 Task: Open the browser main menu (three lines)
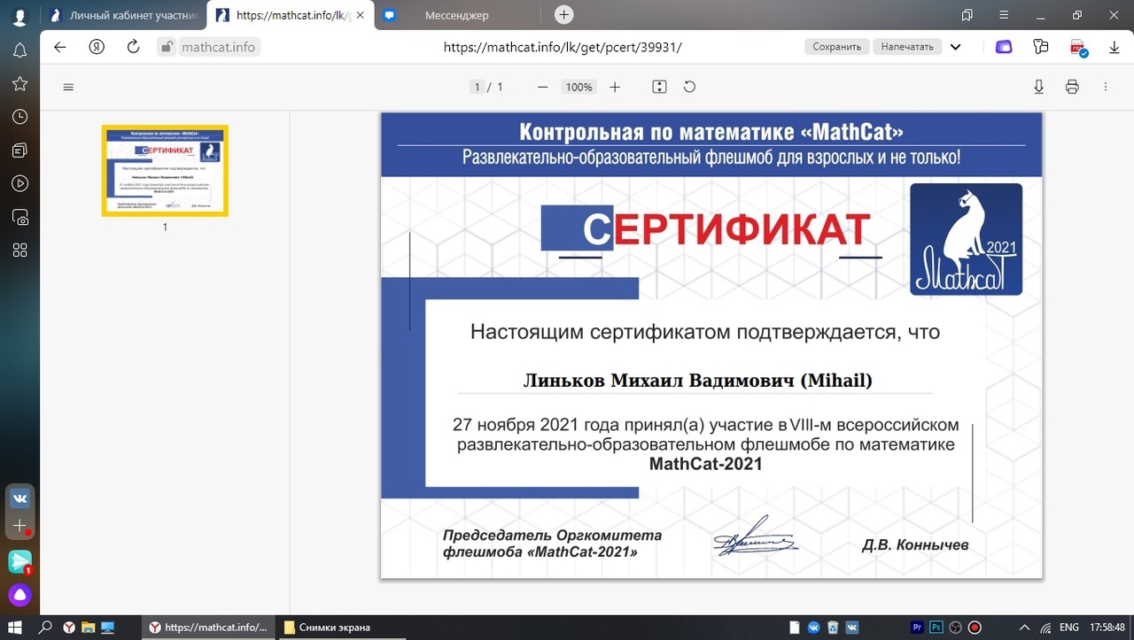coord(1006,15)
